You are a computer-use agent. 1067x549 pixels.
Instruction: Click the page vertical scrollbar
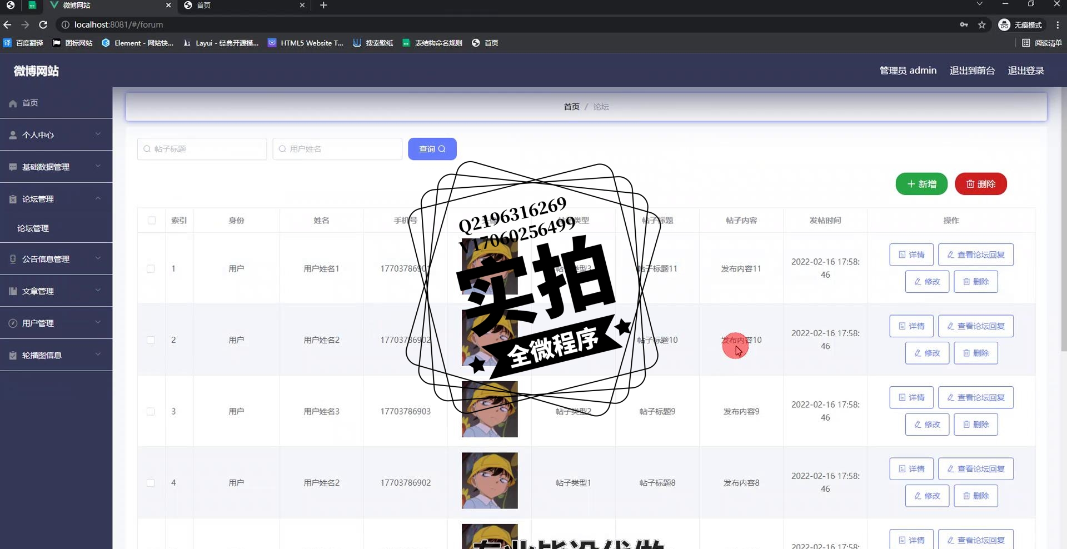1064,219
